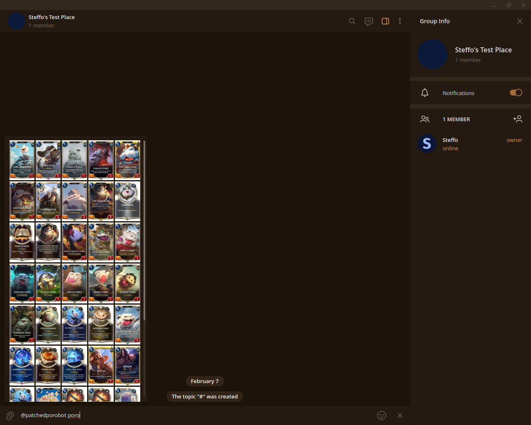Select the Poro Sled card
This screenshot has width=531, height=425.
pyautogui.click(x=48, y=160)
